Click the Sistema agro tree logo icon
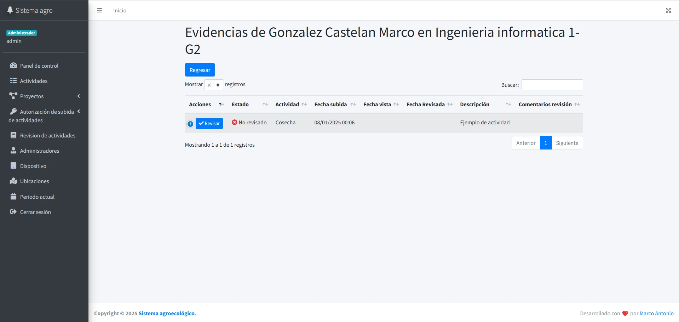Image resolution: width=679 pixels, height=322 pixels. coord(10,10)
